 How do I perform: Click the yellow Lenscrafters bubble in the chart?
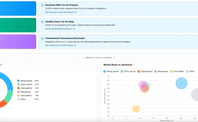click(136, 109)
